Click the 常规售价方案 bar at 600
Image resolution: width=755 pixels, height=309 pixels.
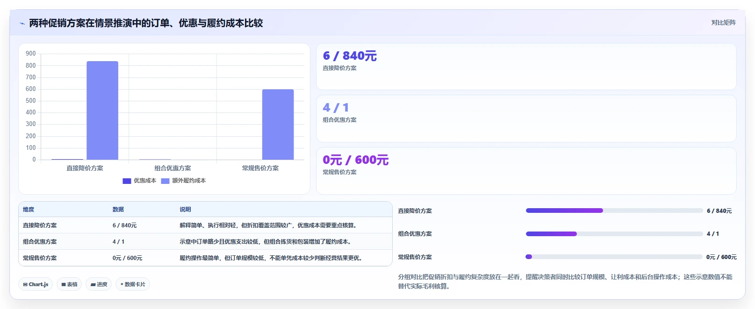(x=278, y=125)
